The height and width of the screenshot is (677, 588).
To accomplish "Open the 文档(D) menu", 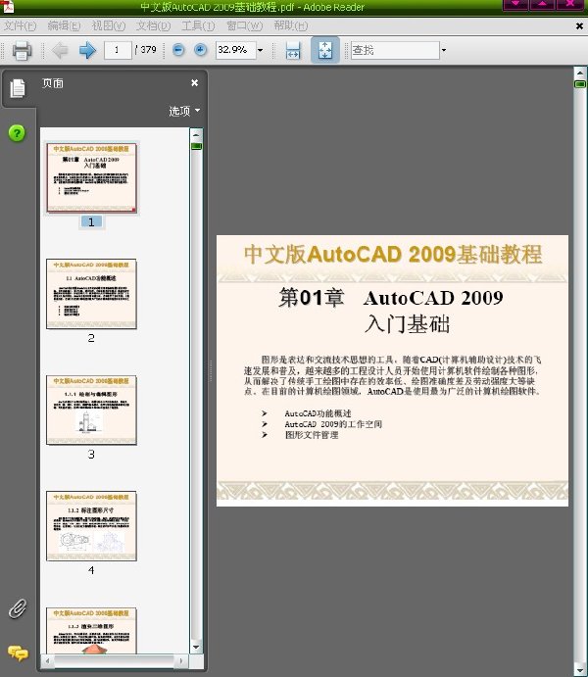I will [x=153, y=26].
